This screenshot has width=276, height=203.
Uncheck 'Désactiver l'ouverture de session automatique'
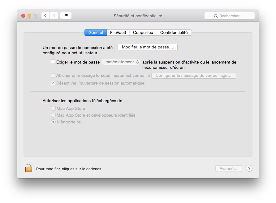53,83
